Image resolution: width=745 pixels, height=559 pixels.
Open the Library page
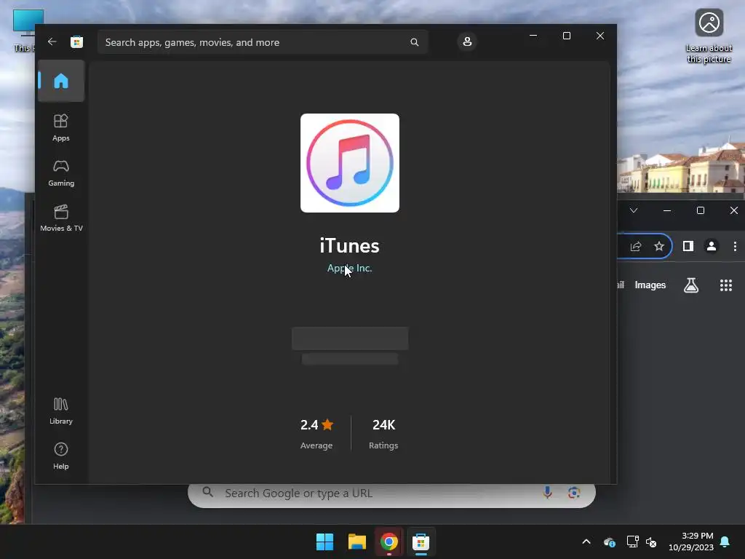(61, 411)
